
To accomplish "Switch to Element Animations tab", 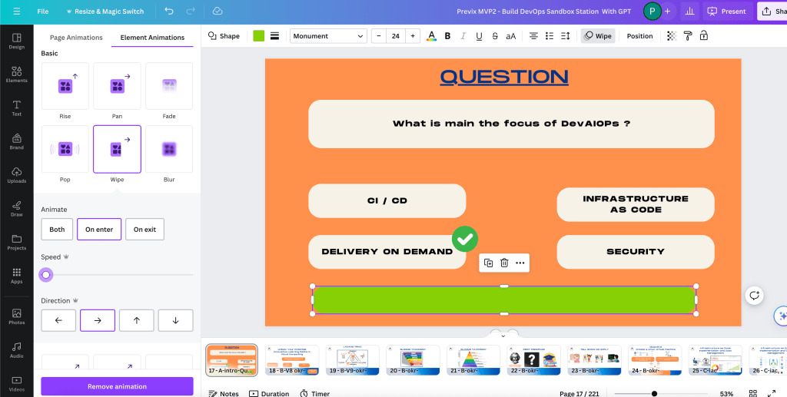I will pyautogui.click(x=152, y=37).
